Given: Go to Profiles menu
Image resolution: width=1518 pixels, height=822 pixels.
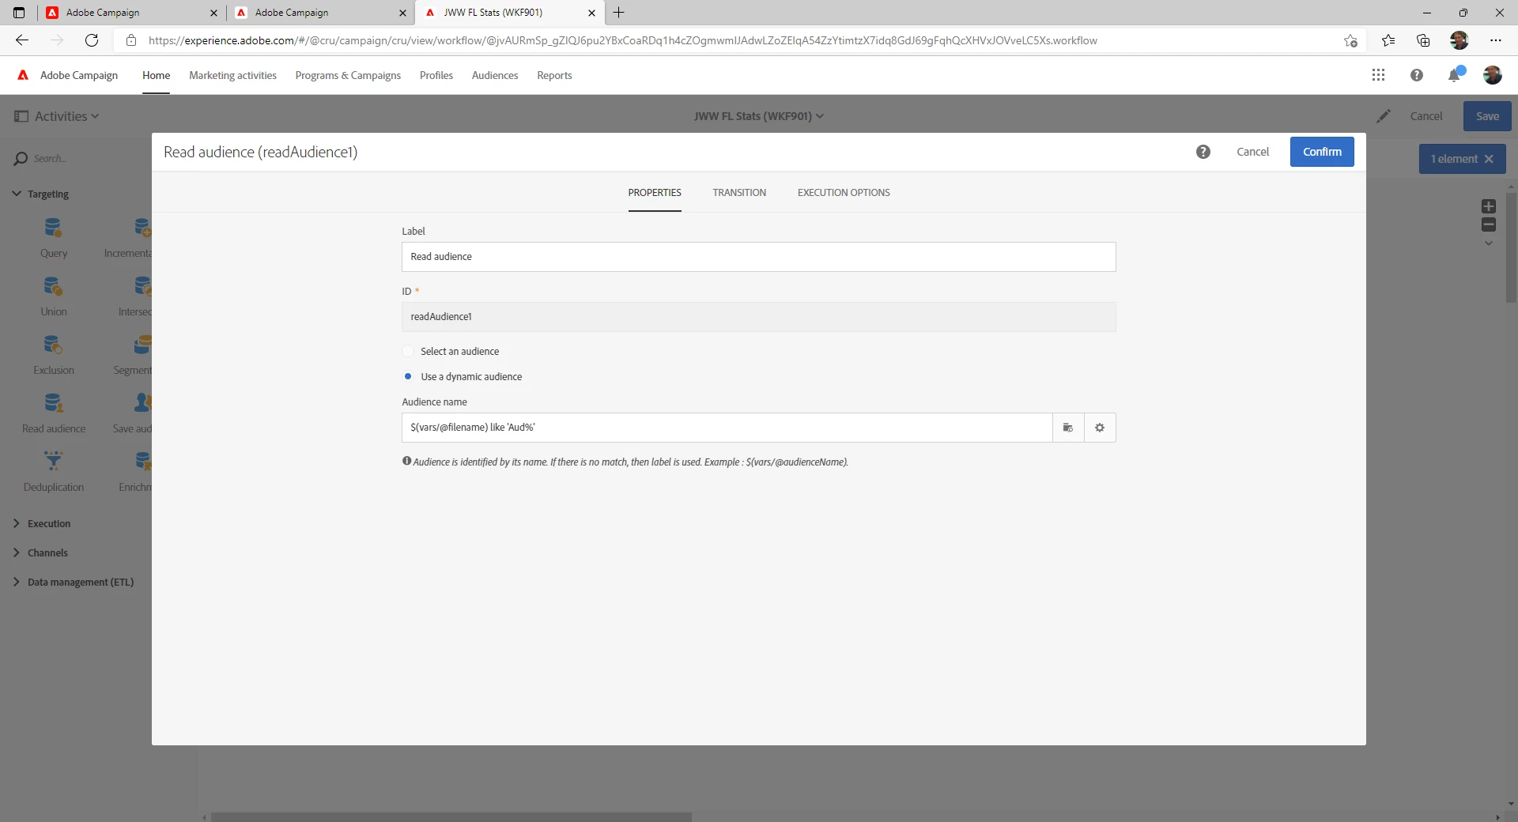Looking at the screenshot, I should (436, 75).
